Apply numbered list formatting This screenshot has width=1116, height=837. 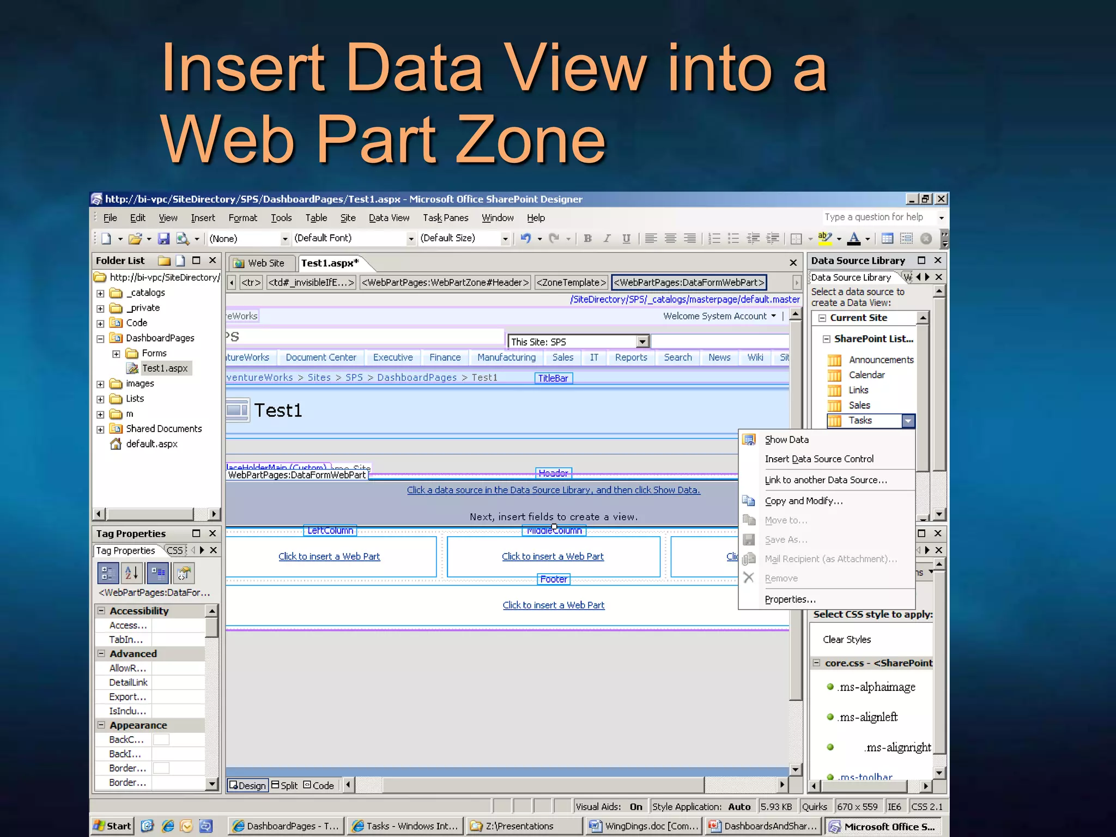point(714,239)
